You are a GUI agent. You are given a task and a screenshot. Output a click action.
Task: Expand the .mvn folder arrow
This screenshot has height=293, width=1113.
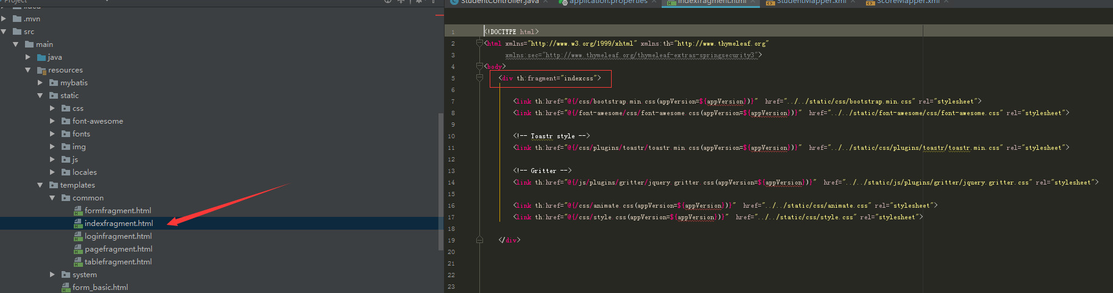[x=4, y=19]
